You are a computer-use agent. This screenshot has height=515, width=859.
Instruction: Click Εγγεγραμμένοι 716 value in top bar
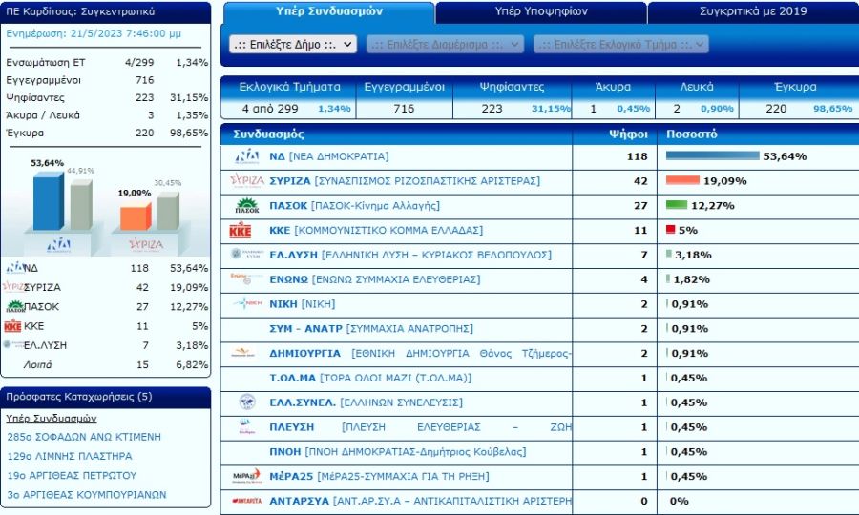404,109
